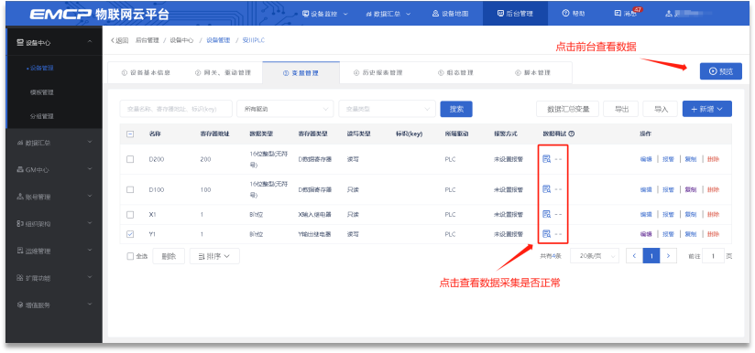This screenshot has height=353, width=755.
Task: Open 新增 dropdown button
Action: point(706,109)
